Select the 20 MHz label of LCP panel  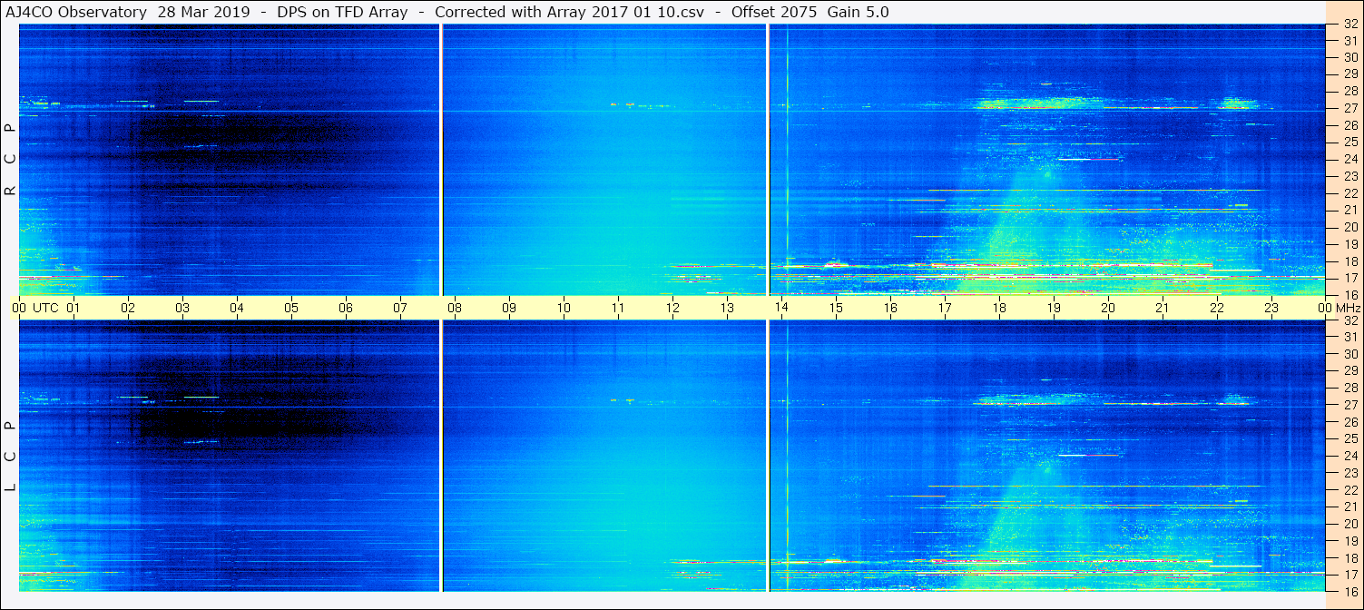point(1350,524)
